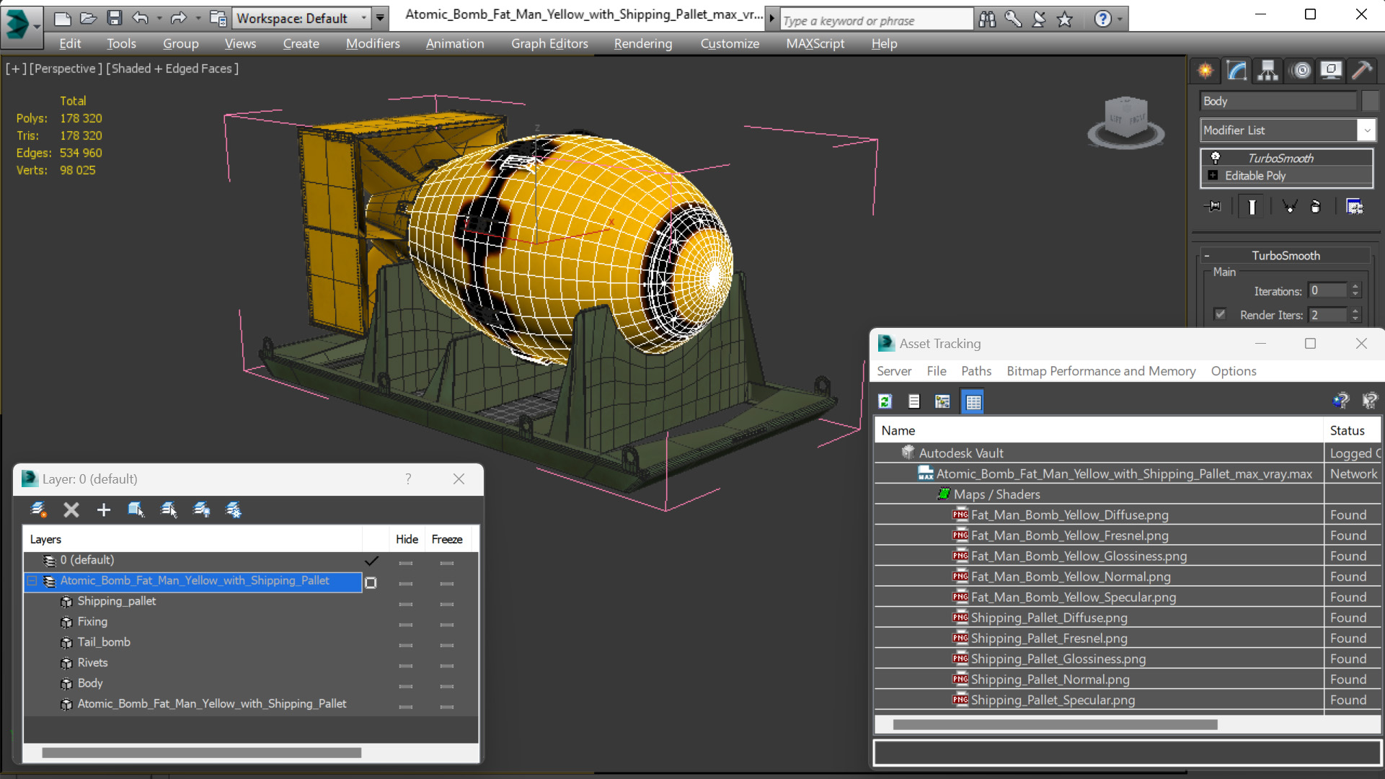Open the application menu dropdown arrow
This screenshot has height=779, width=1385.
37,27
